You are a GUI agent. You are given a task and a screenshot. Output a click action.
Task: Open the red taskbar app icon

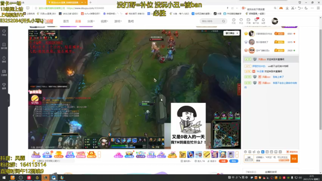(29, 178)
